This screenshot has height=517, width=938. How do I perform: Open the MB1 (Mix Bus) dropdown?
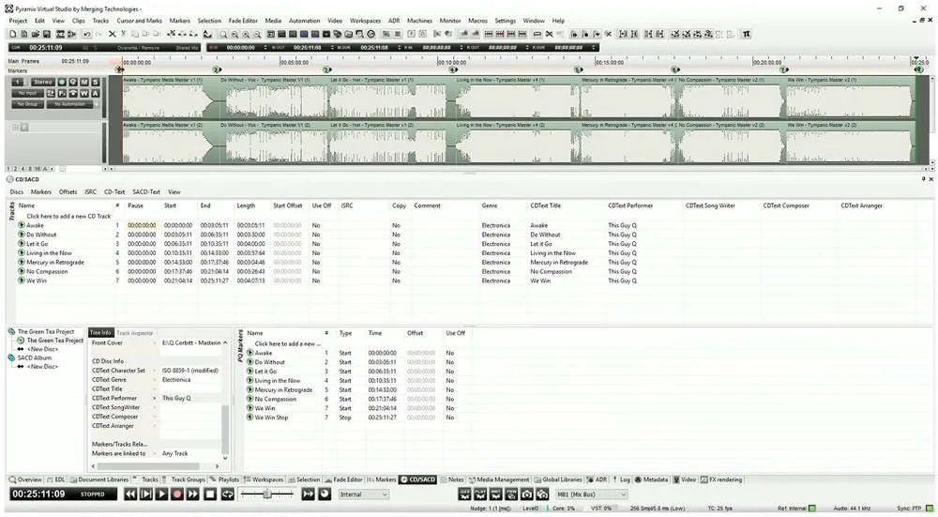click(x=592, y=494)
